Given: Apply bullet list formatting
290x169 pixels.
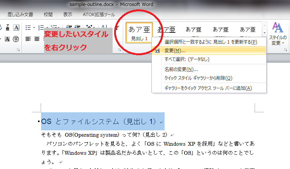Looking at the screenshot, I should [28, 28].
